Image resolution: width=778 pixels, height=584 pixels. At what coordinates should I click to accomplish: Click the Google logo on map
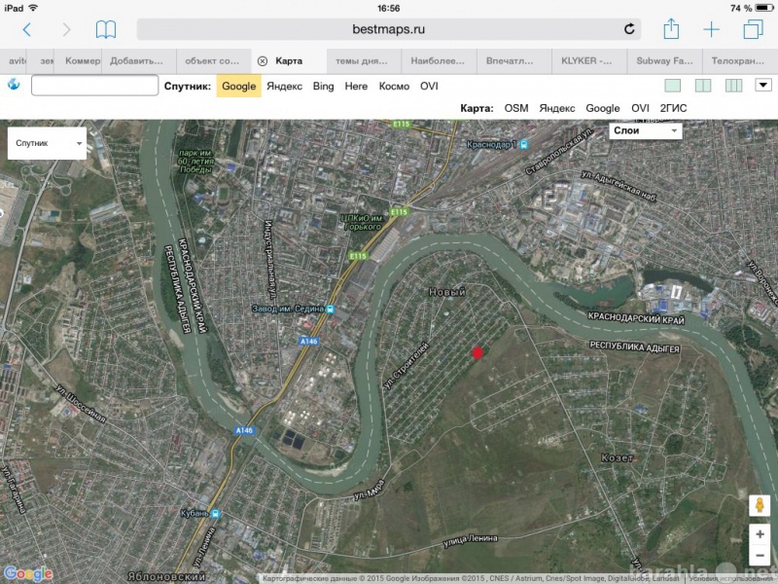pyautogui.click(x=28, y=573)
